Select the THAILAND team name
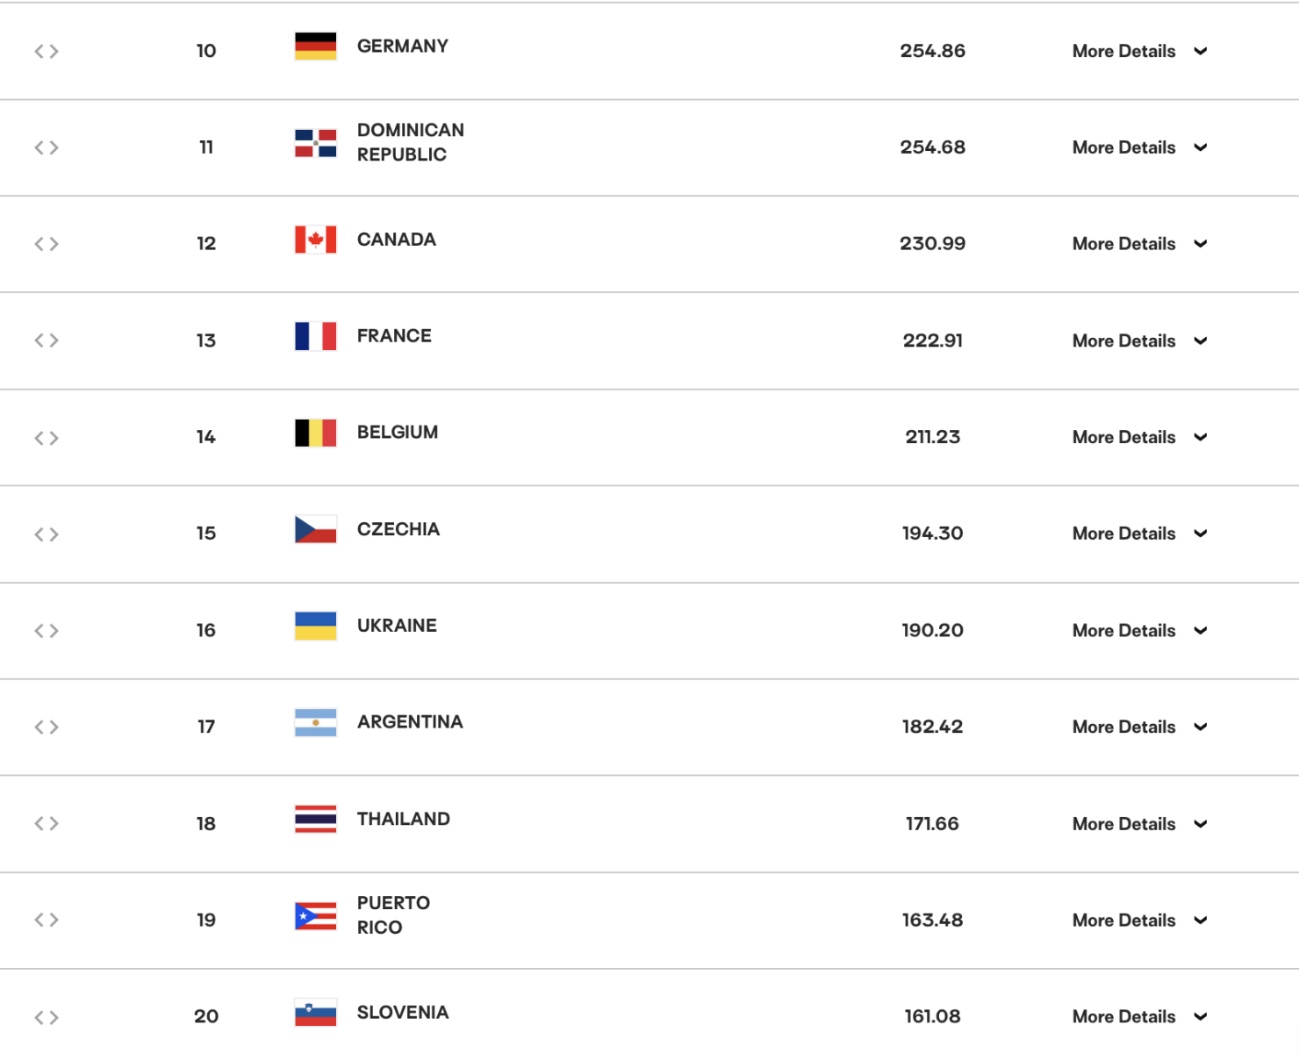 click(403, 819)
